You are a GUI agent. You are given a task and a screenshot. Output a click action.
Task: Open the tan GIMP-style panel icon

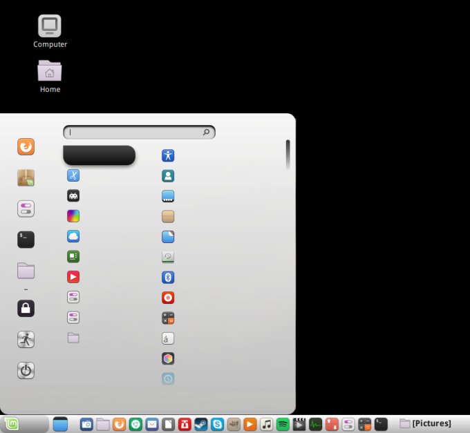[x=234, y=424]
